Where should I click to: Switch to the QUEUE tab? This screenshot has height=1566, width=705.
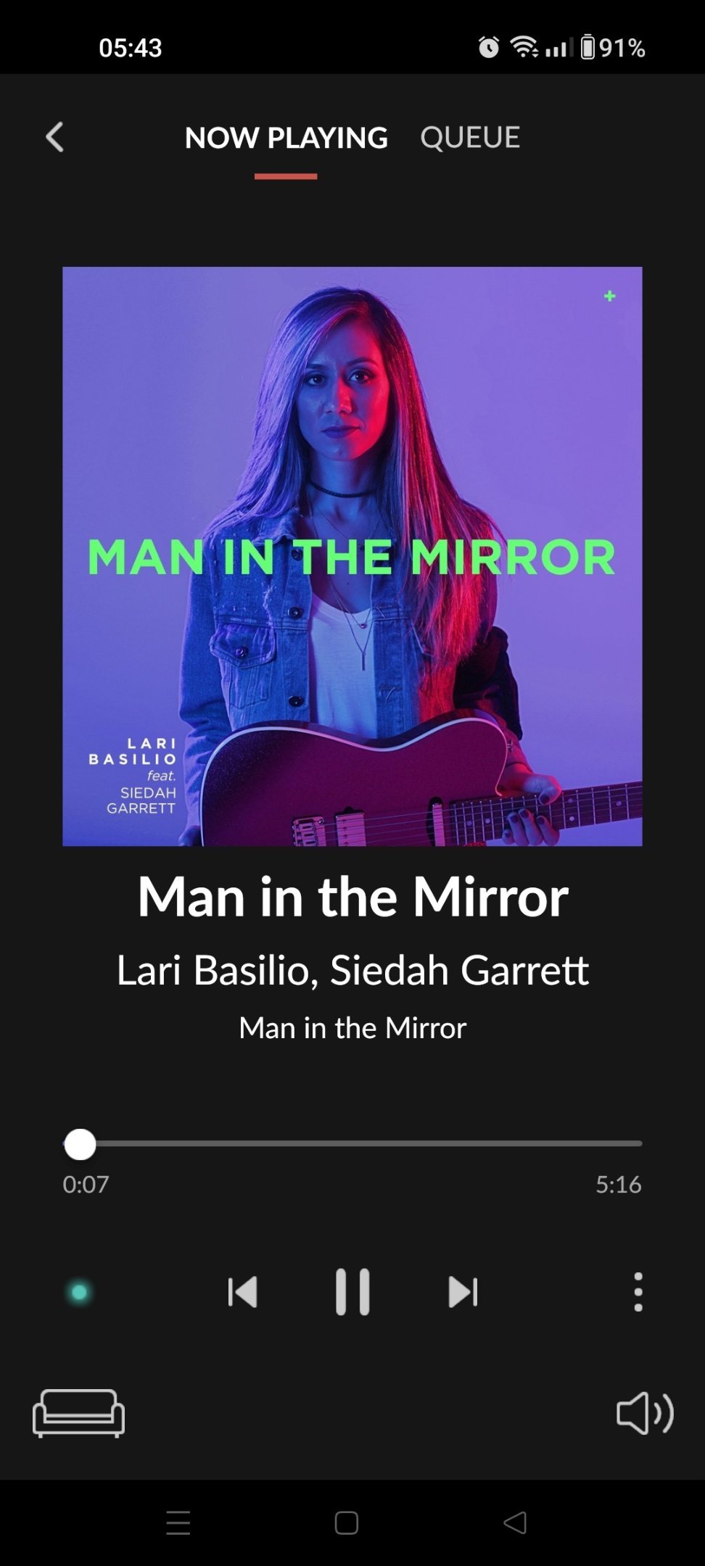[470, 137]
